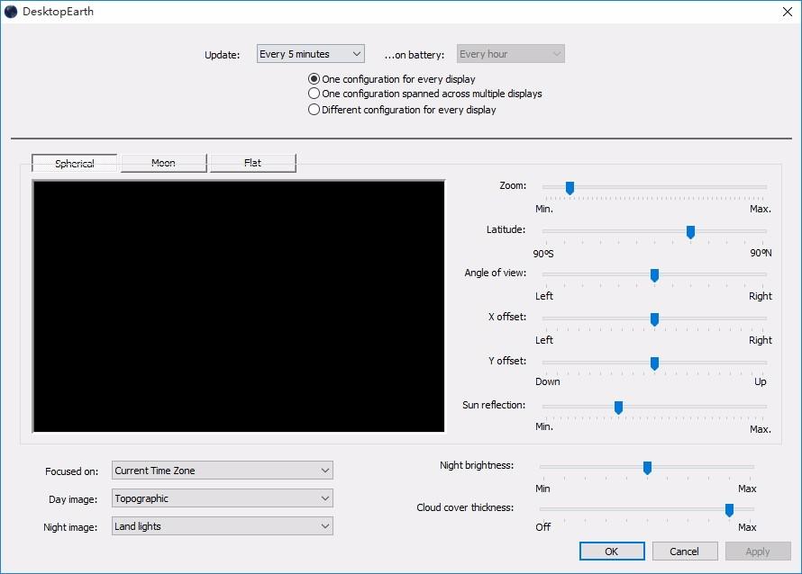Click the Apply button

pyautogui.click(x=758, y=551)
